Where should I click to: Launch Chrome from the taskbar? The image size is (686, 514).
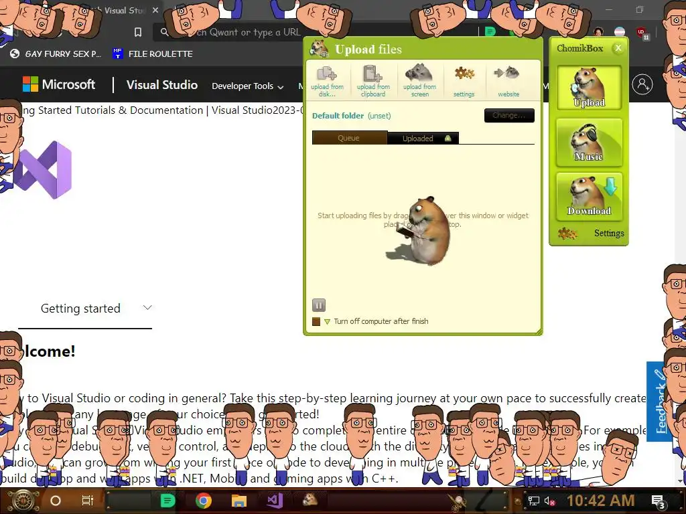click(204, 501)
